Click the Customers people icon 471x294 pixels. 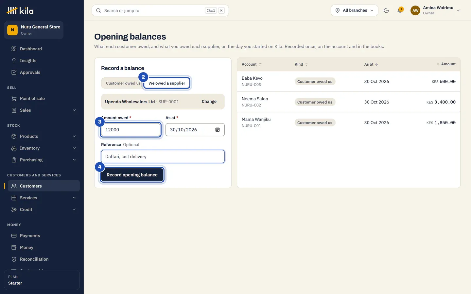tap(14, 186)
